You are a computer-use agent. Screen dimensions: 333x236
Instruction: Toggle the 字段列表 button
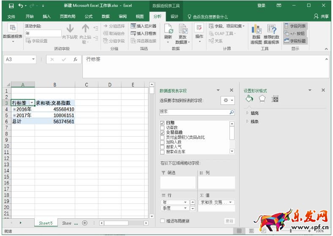click(295, 26)
